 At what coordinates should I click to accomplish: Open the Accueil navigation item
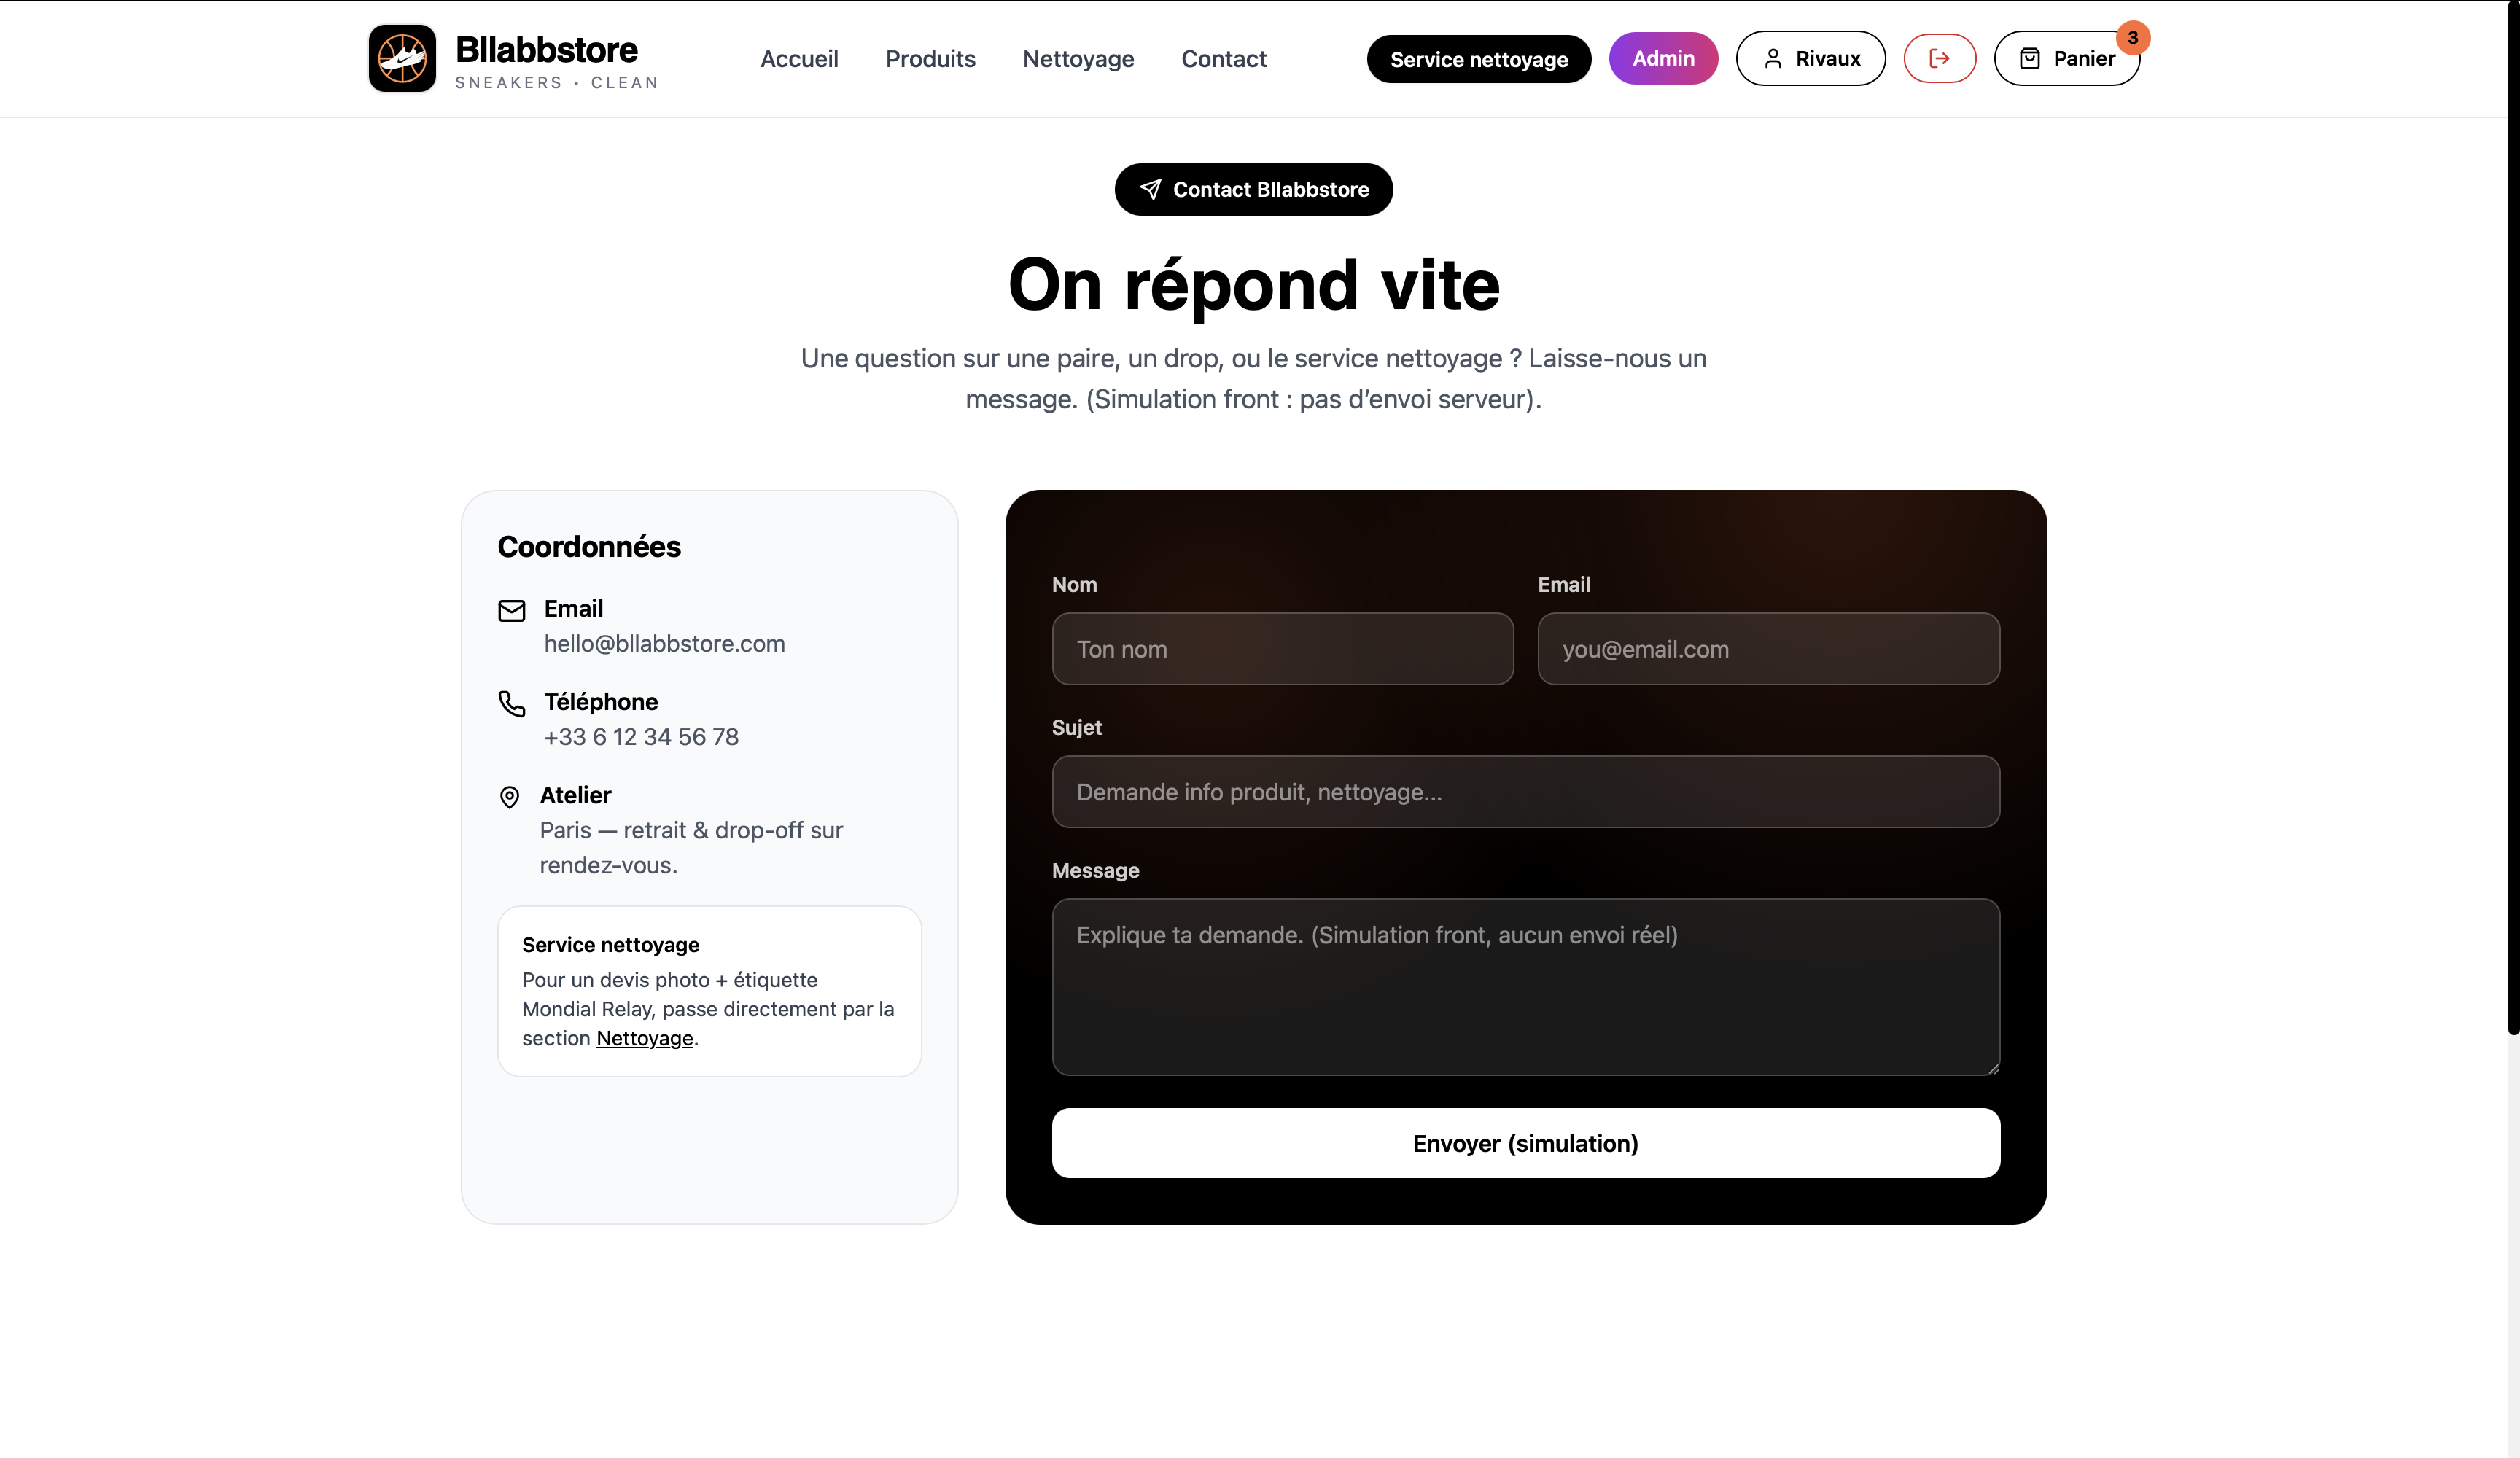point(799,58)
